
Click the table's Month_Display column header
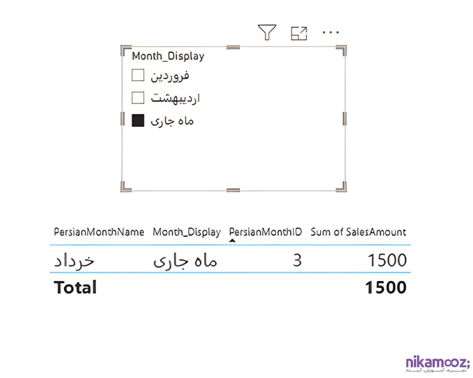[x=186, y=232]
